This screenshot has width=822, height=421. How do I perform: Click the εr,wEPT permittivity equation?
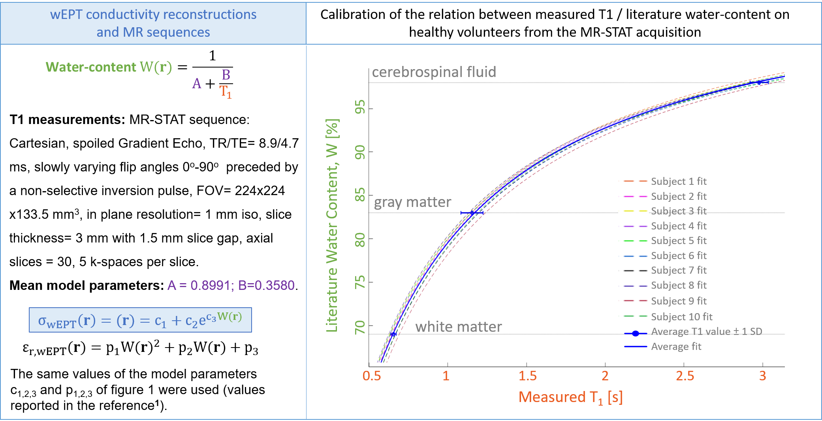tap(140, 348)
